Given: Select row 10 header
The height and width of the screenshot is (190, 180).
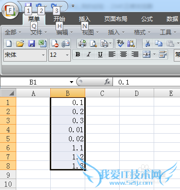Looking at the screenshot, I should click(x=8, y=184).
